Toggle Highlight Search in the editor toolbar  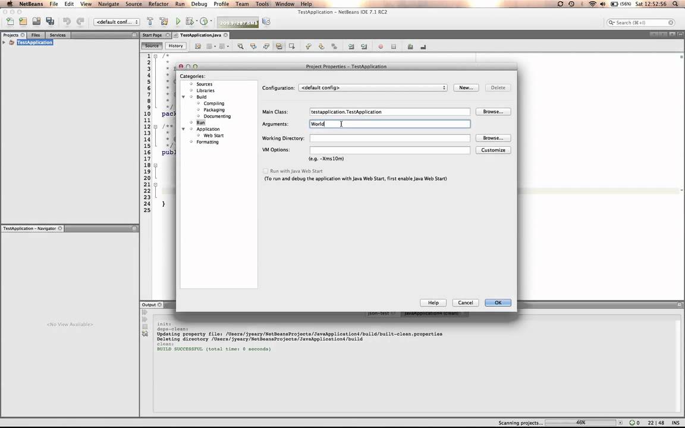pyautogui.click(x=279, y=46)
